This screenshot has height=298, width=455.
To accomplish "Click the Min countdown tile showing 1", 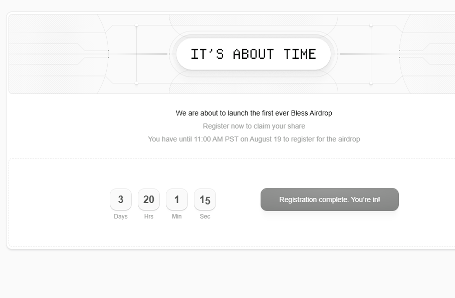I will click(x=177, y=199).
